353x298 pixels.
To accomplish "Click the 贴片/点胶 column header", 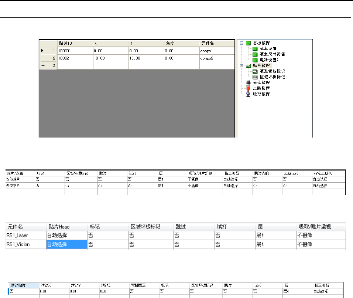I will coord(20,173).
